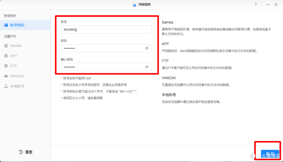The image size is (283, 162).
Task: Show password in the 密码 field
Action: tap(147, 48)
